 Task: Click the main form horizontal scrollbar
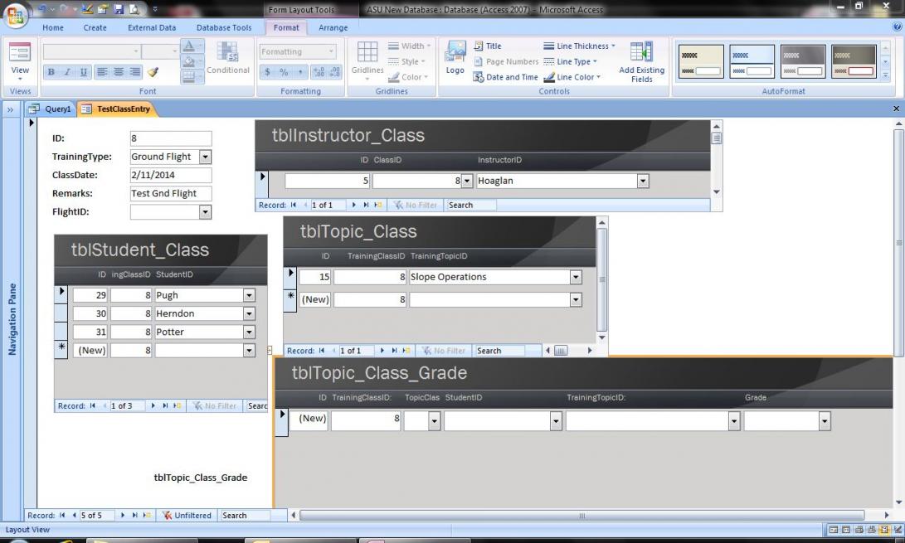pyautogui.click(x=581, y=516)
